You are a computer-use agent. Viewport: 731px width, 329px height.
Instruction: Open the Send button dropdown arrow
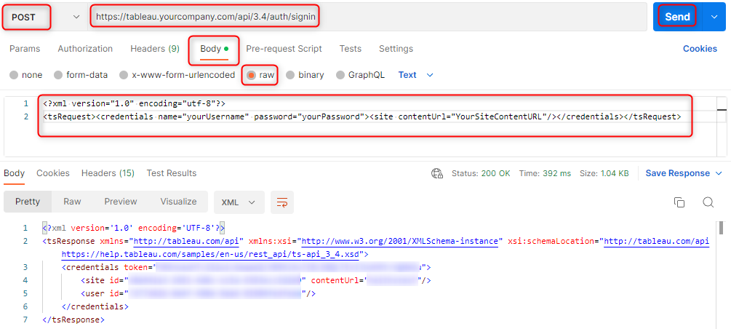(715, 17)
